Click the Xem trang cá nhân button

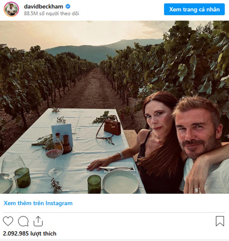(195, 10)
